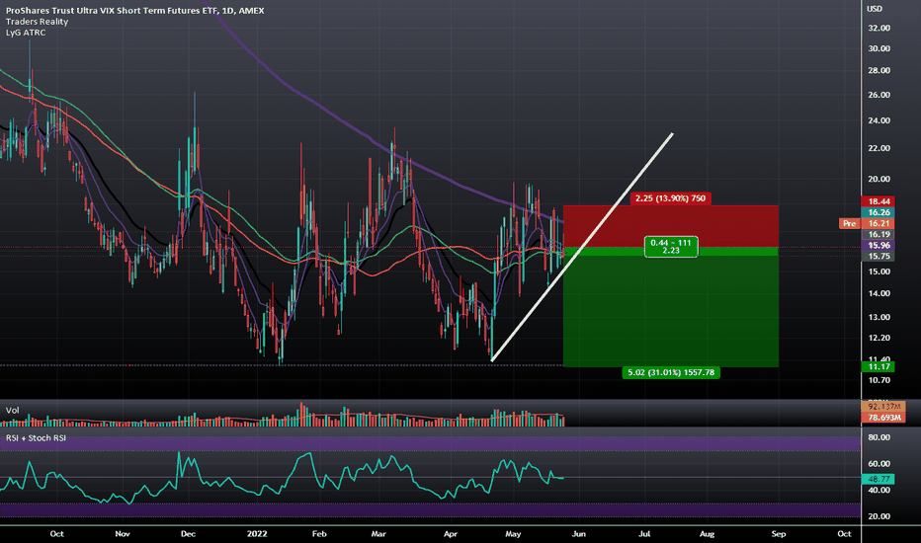Viewport: 921px width, 543px height.
Task: Click the risk/reward ratio box showing 2.23
Action: (671, 247)
